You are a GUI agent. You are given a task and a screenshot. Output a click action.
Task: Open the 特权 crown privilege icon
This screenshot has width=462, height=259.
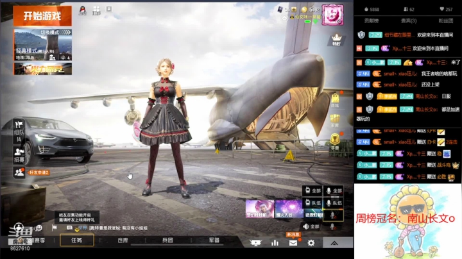[336, 40]
